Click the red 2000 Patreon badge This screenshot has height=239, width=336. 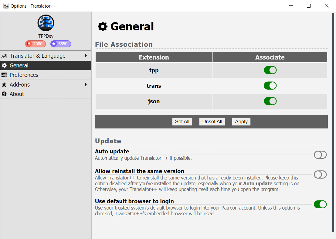click(35, 44)
